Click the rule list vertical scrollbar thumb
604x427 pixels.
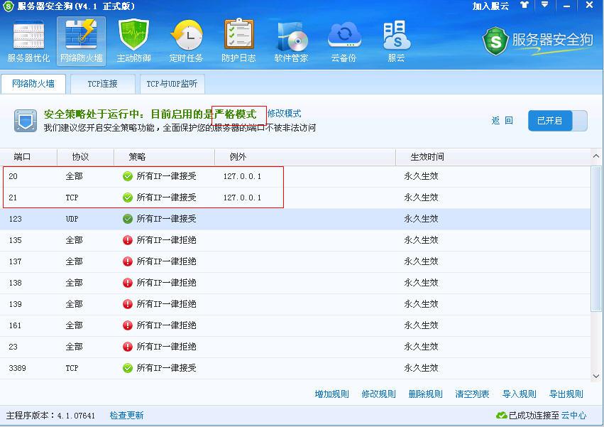596,239
